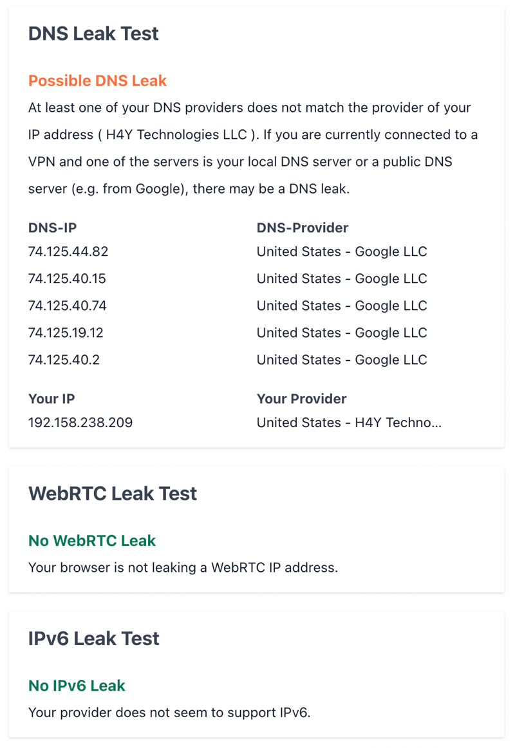515x748 pixels.
Task: Click the Your IP label
Action: (x=51, y=399)
